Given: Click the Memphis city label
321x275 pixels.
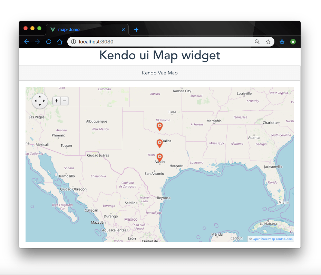Looking at the screenshot, I should pos(214,121).
